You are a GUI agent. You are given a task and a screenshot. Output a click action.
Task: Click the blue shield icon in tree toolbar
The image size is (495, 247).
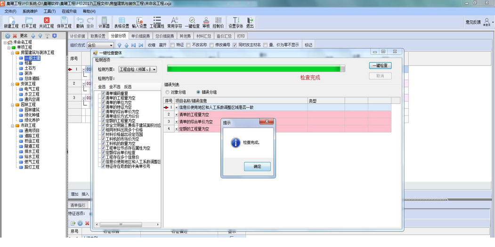(x=54, y=36)
